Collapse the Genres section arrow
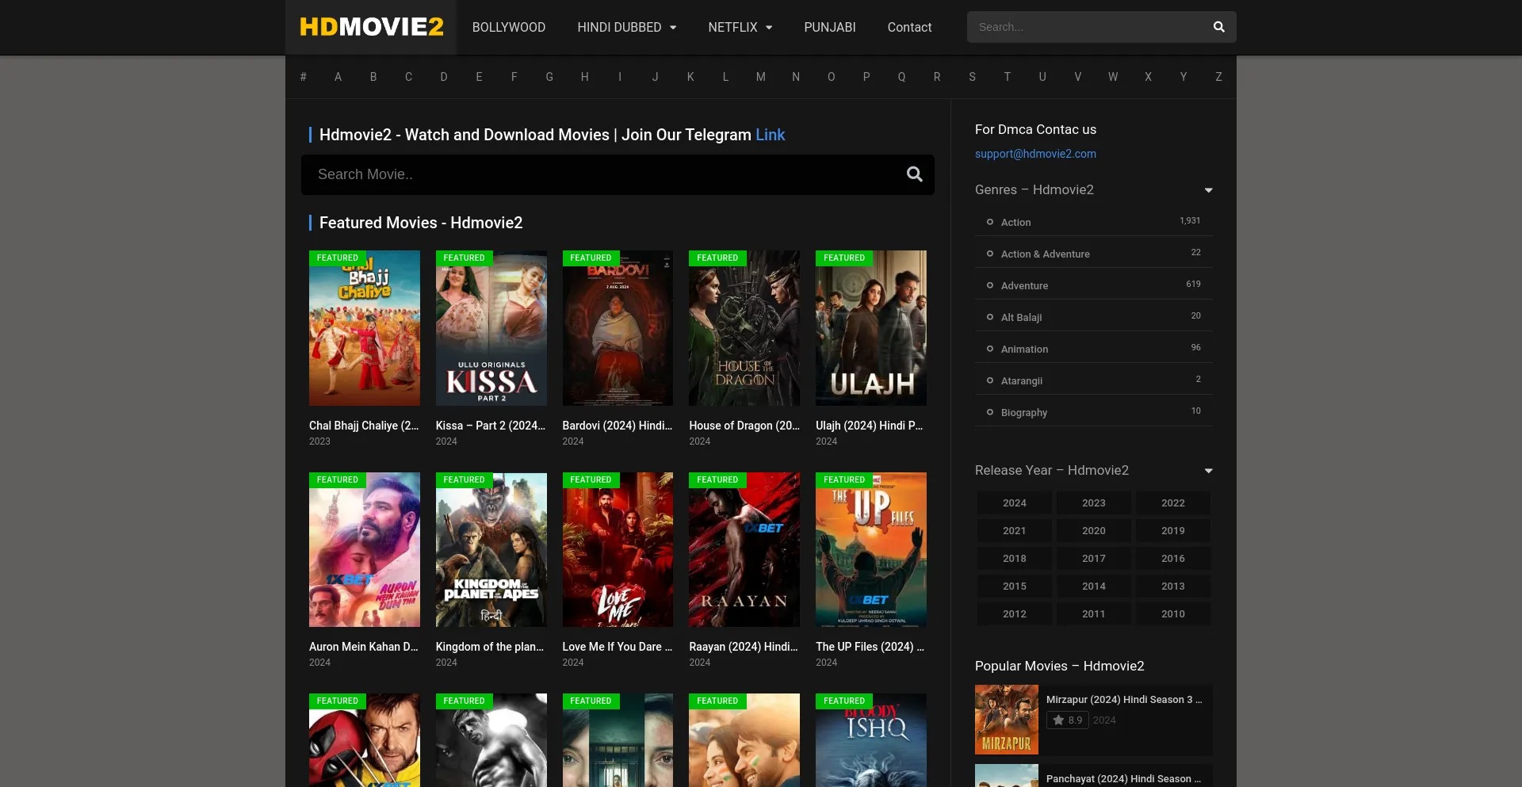 1208,190
